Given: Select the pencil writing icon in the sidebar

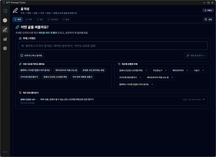Looking at the screenshot, I should 5,30.
